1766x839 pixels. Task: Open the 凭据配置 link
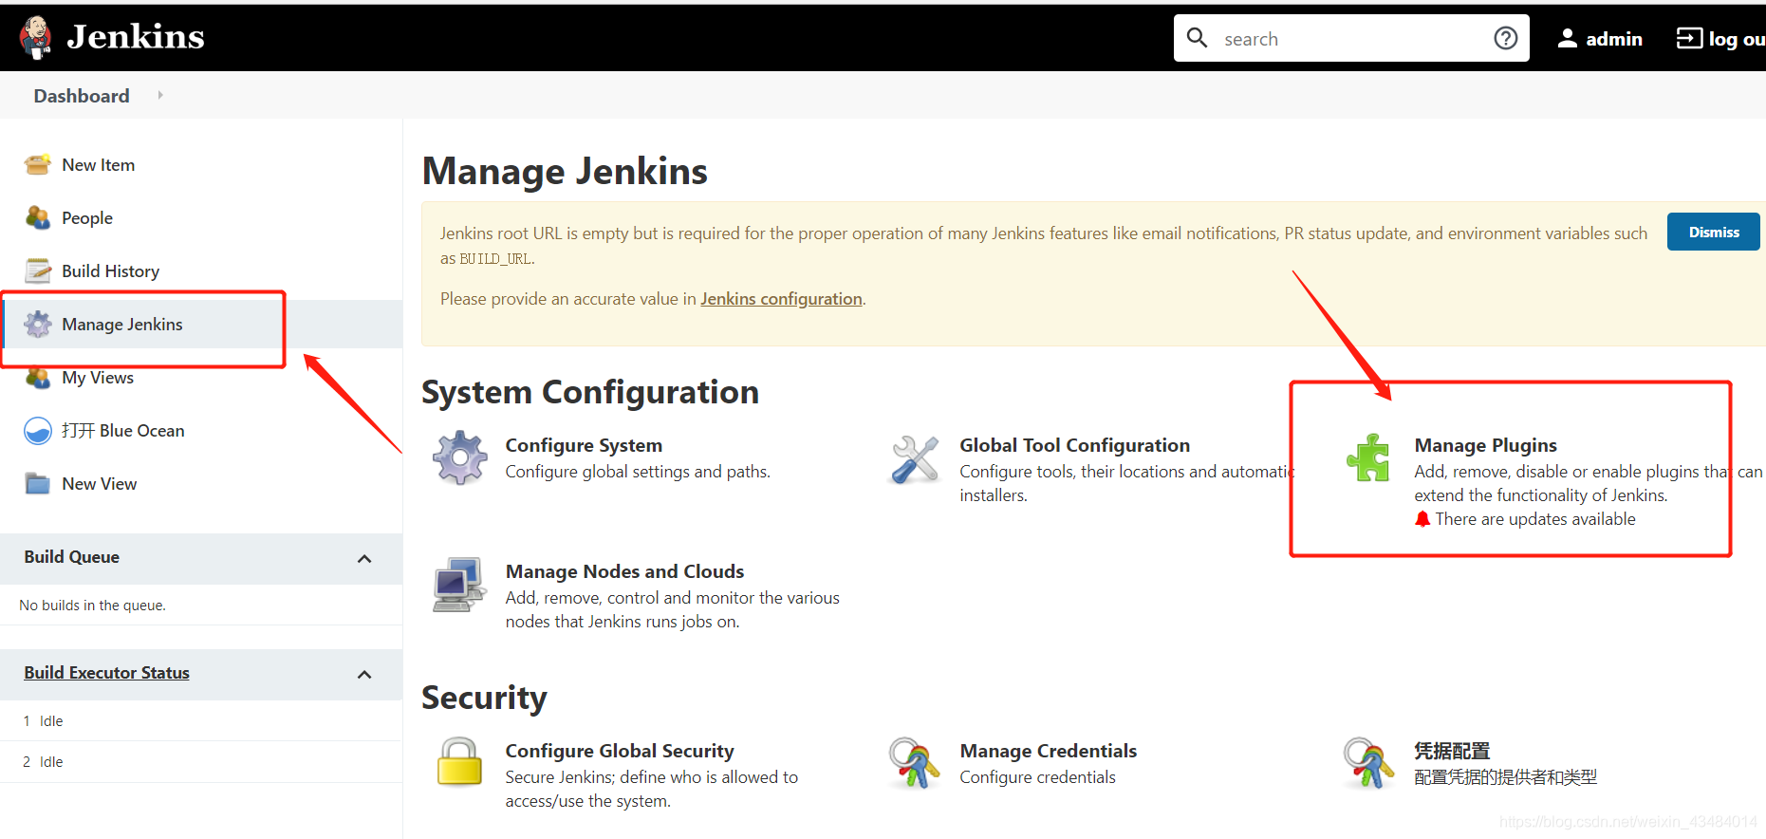[1452, 751]
